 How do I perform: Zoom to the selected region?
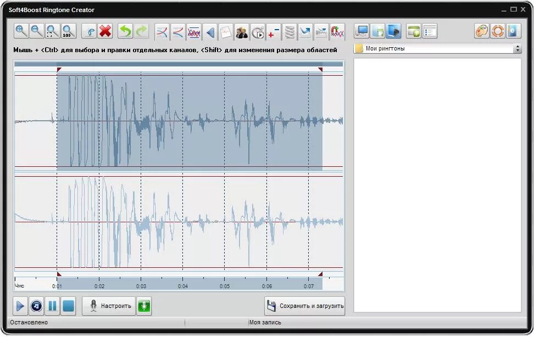tap(52, 31)
